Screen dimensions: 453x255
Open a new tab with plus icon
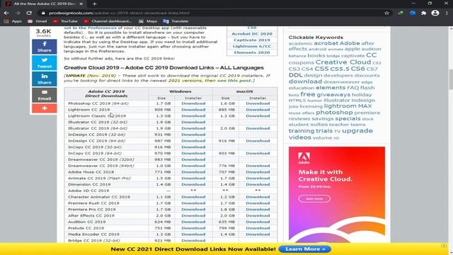(94, 4)
